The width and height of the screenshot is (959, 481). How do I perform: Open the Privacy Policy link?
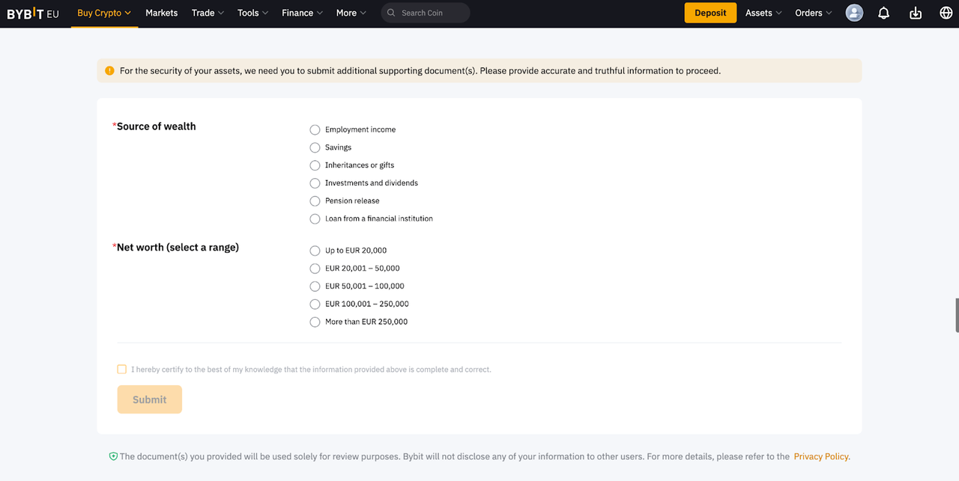click(x=821, y=456)
